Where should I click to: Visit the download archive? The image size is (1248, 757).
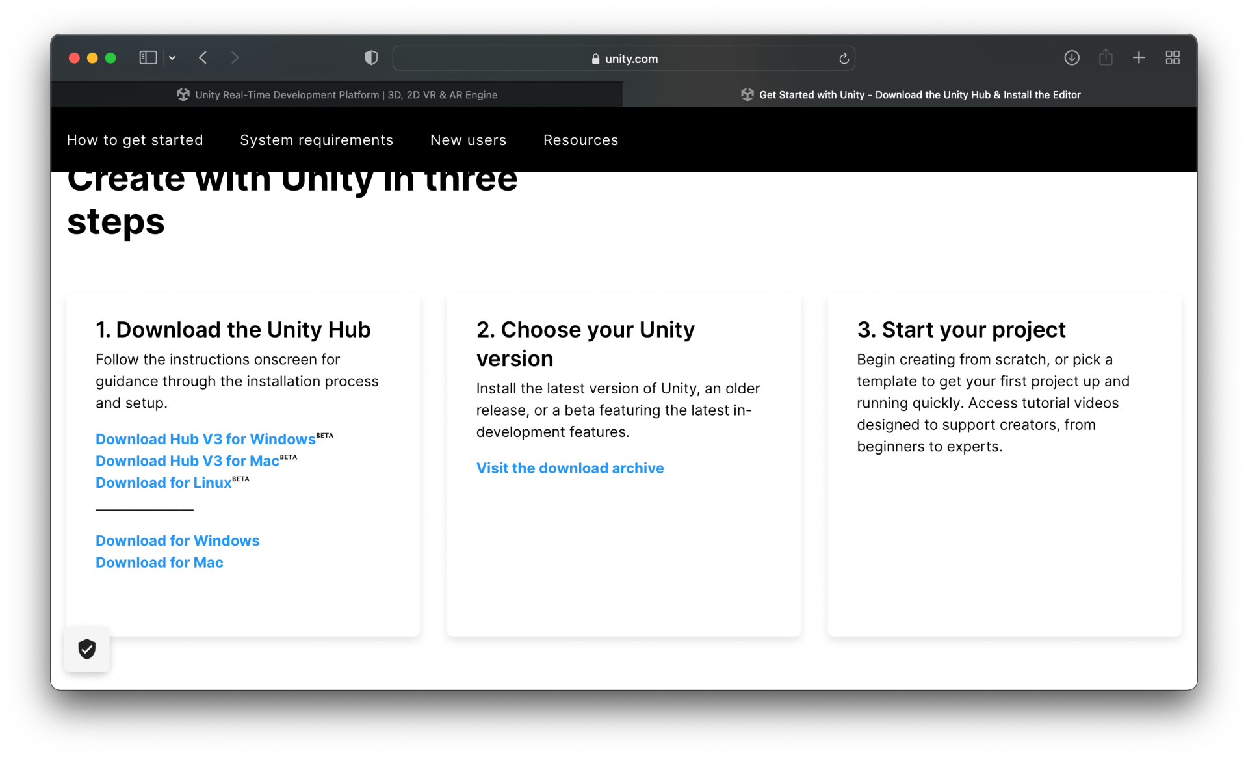tap(569, 468)
